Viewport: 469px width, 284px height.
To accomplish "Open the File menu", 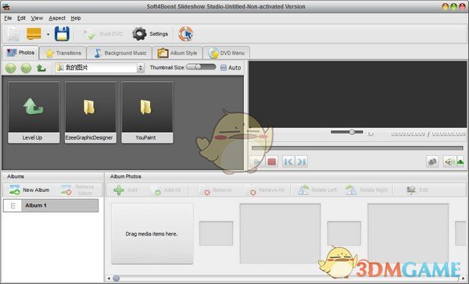I will [8, 18].
